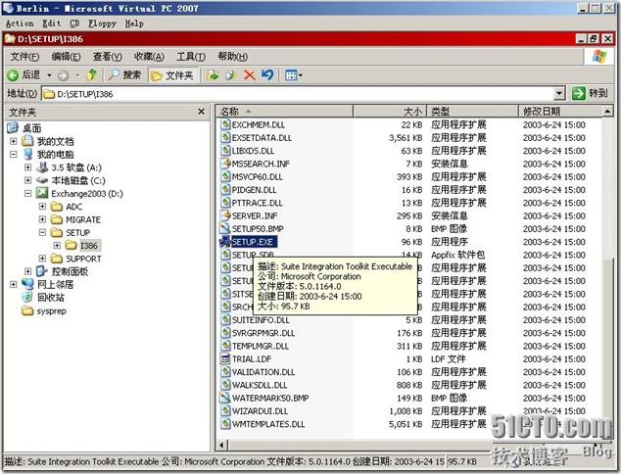Expand the ADC folder node
Screen dimensions: 621x474
coord(42,207)
